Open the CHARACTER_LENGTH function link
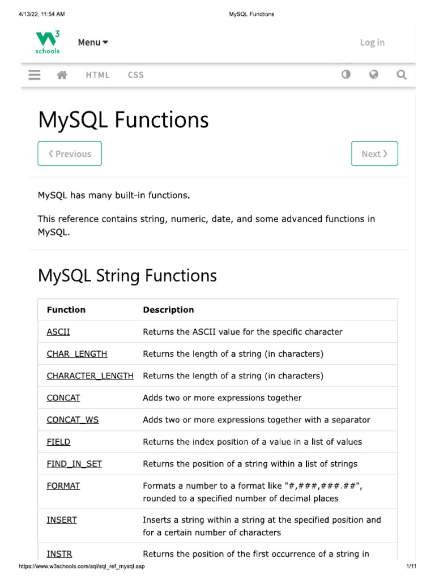The image size is (435, 580). pos(90,376)
